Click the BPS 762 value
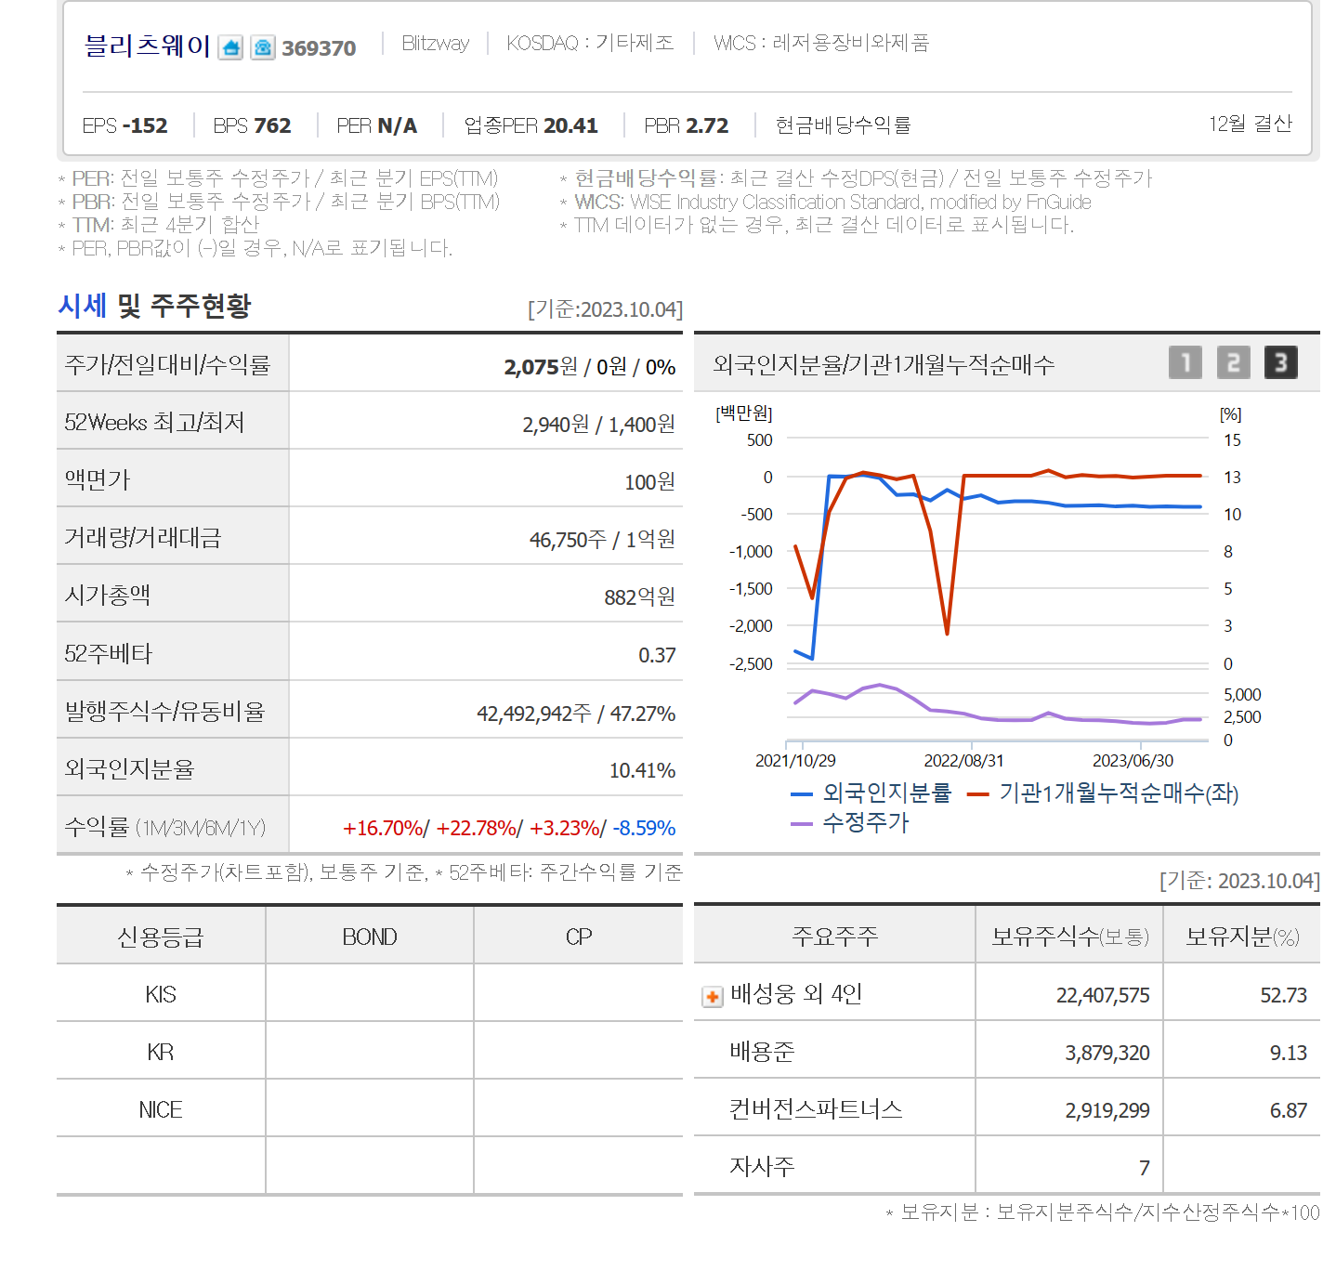This screenshot has height=1271, width=1323. pos(252,125)
